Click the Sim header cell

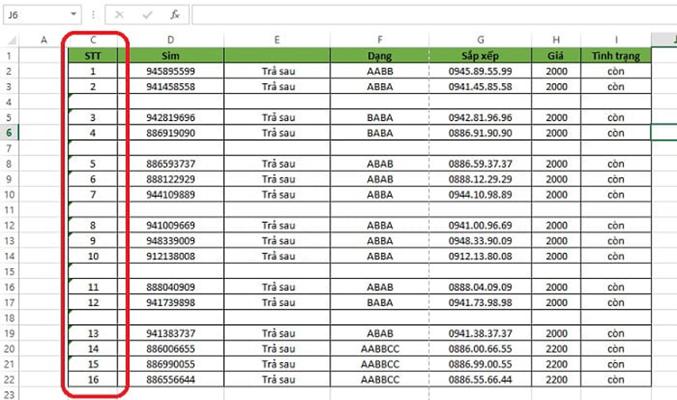pos(171,56)
